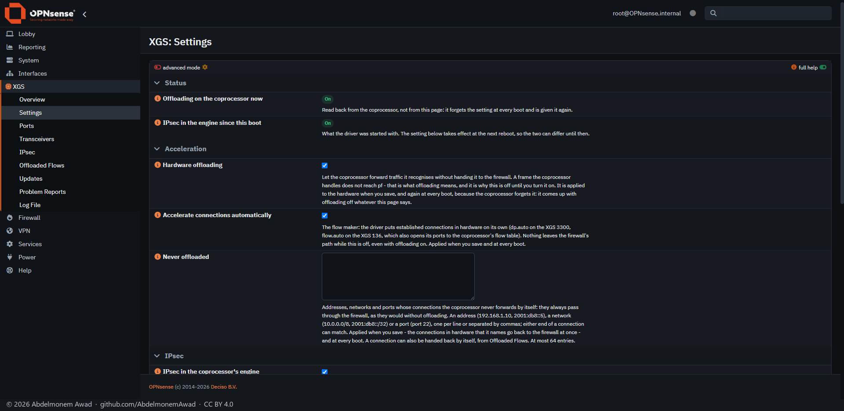Open Power menu via its plug icon

point(10,257)
